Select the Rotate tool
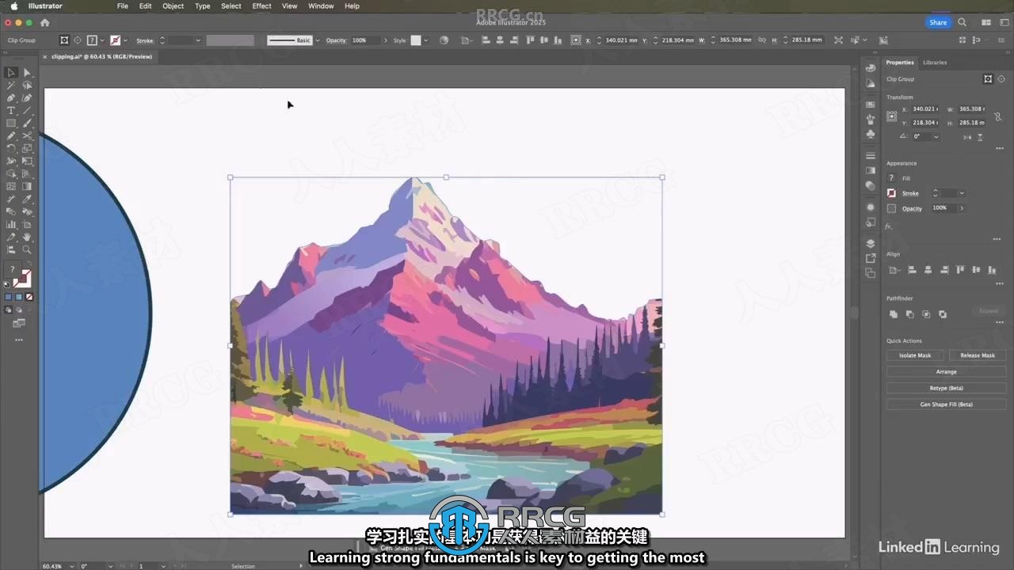The width and height of the screenshot is (1014, 570). pyautogui.click(x=11, y=149)
